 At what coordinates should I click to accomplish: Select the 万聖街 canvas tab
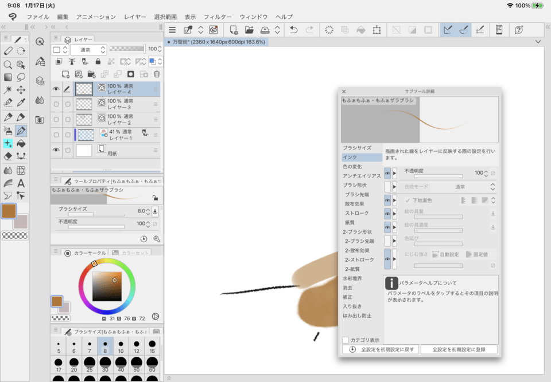(x=216, y=42)
